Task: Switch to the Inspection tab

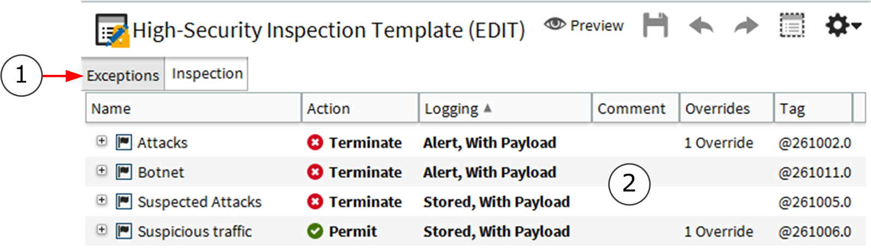Action: point(207,73)
